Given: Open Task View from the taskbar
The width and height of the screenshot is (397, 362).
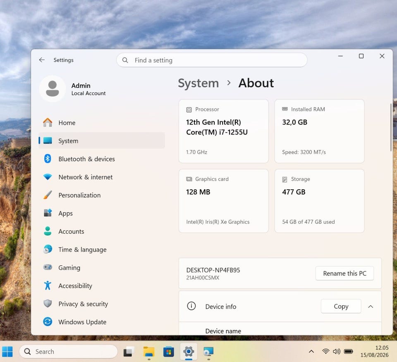Looking at the screenshot, I should click(129, 351).
